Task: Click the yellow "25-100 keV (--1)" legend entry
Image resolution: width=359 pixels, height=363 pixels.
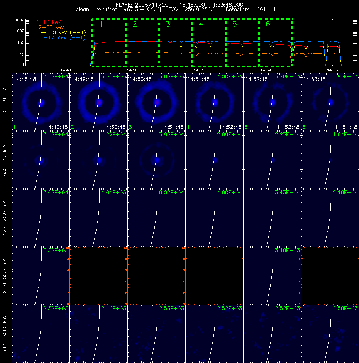Action: 61,32
